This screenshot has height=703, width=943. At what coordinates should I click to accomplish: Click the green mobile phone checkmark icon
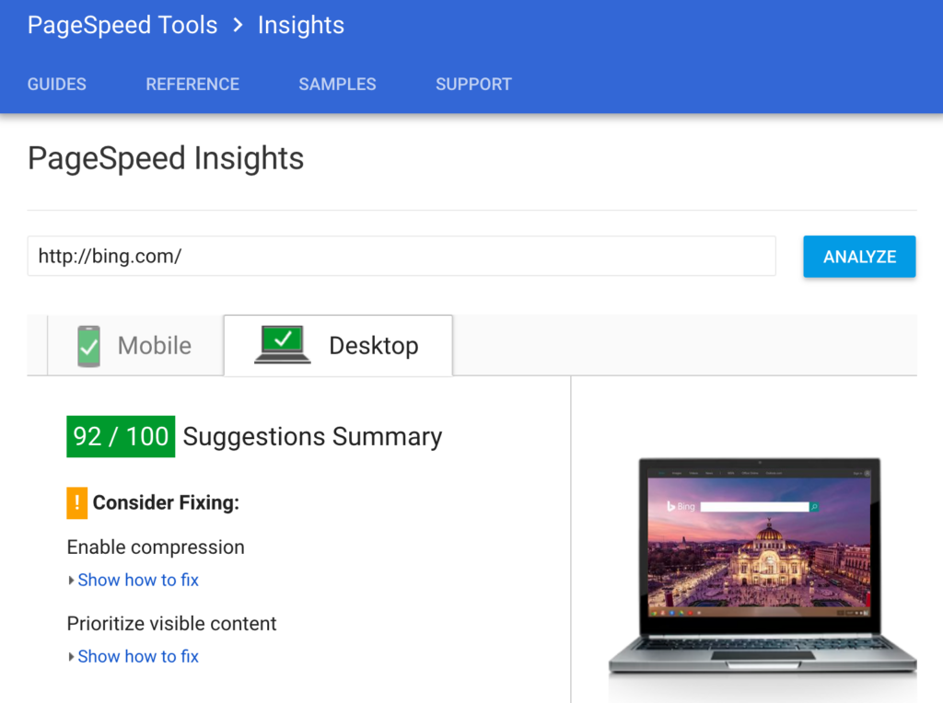pyautogui.click(x=89, y=346)
